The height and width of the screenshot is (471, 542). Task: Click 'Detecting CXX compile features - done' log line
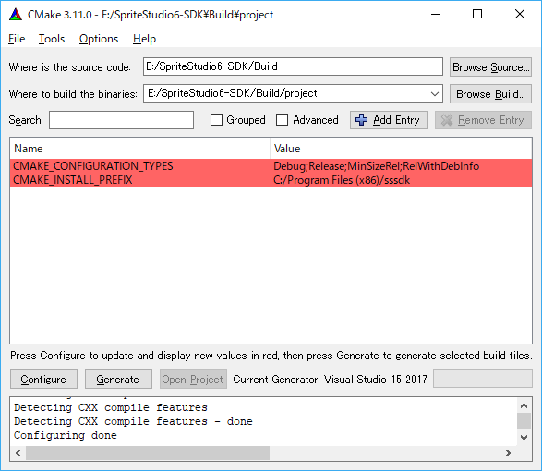click(x=133, y=421)
